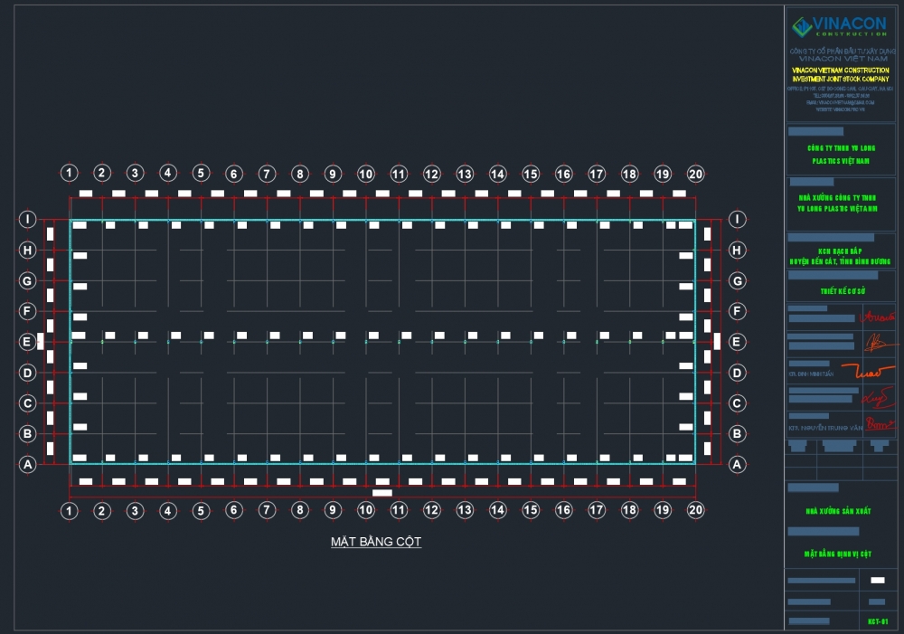The height and width of the screenshot is (634, 904).
Task: Click the yellow VINACON VIETNAM CONSTRUCTION text
Action: click(840, 70)
